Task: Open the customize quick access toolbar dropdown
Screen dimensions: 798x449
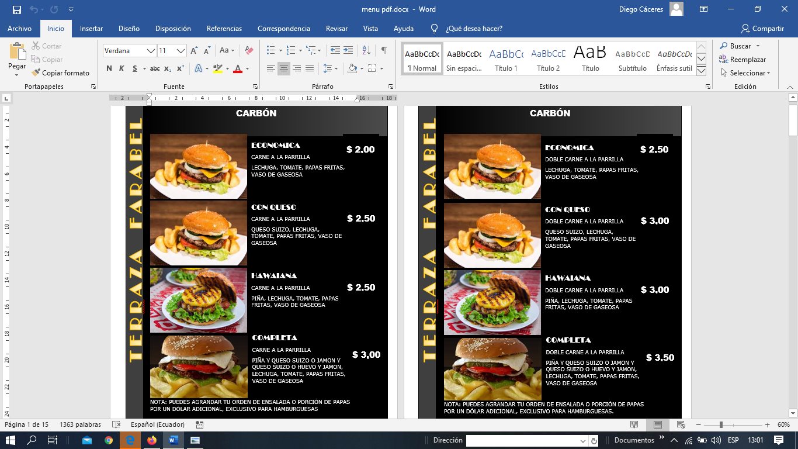Action: pos(71,9)
